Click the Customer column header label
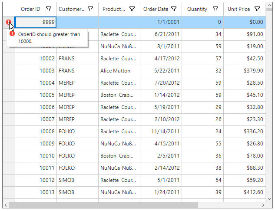This screenshot has width=275, height=211. (72, 9)
